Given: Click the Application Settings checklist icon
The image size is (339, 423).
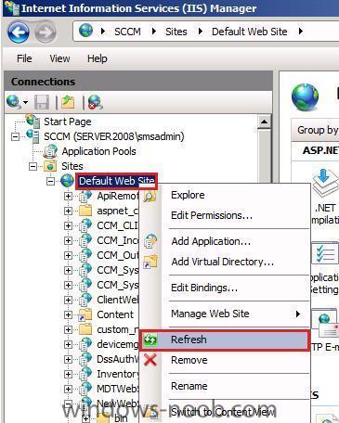Looking at the screenshot, I should (x=325, y=253).
